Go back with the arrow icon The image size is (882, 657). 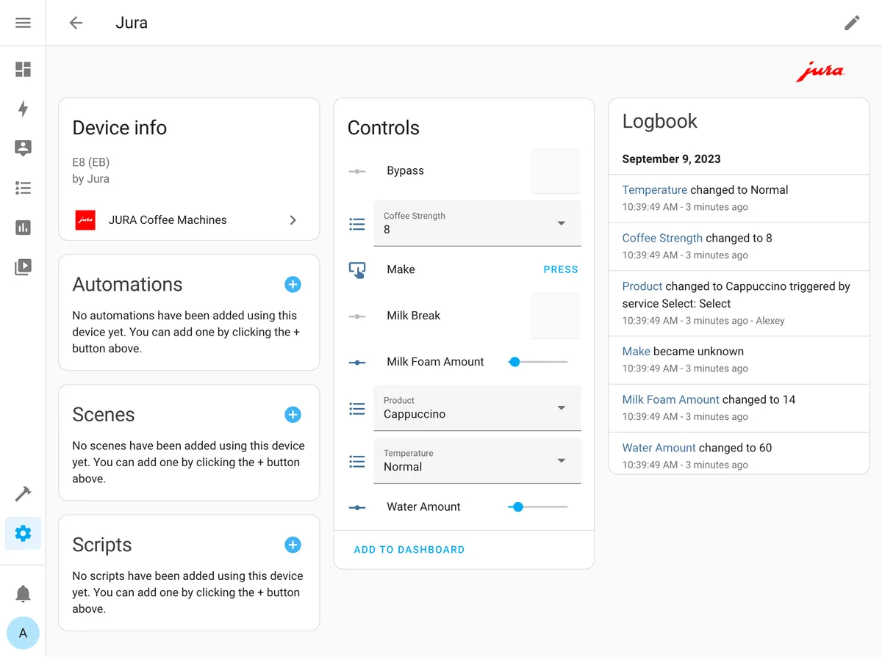coord(76,23)
